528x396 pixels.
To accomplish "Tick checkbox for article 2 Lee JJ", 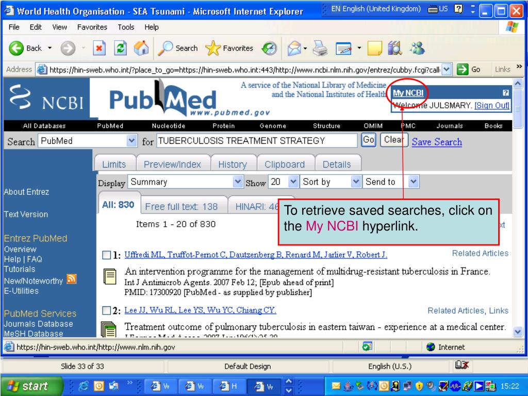I will 106,310.
